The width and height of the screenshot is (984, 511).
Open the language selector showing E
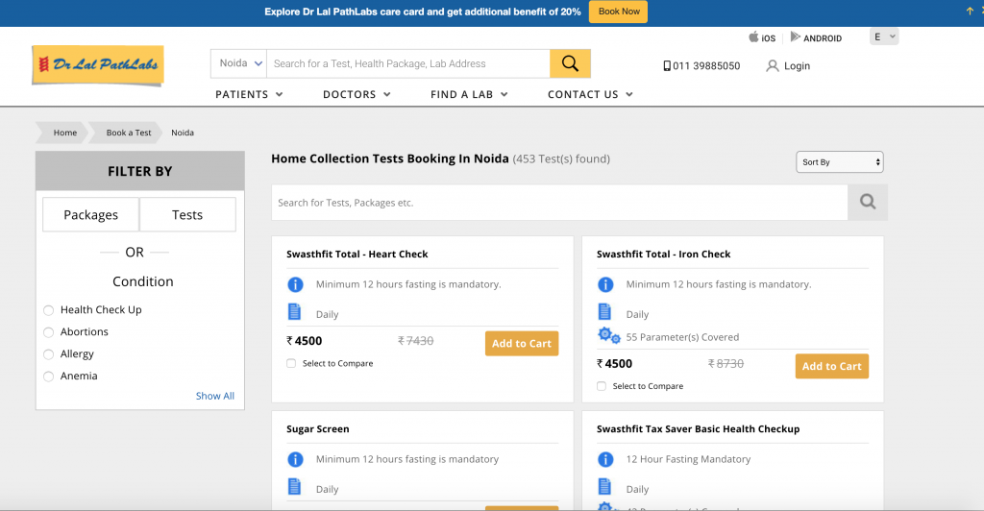pos(884,37)
